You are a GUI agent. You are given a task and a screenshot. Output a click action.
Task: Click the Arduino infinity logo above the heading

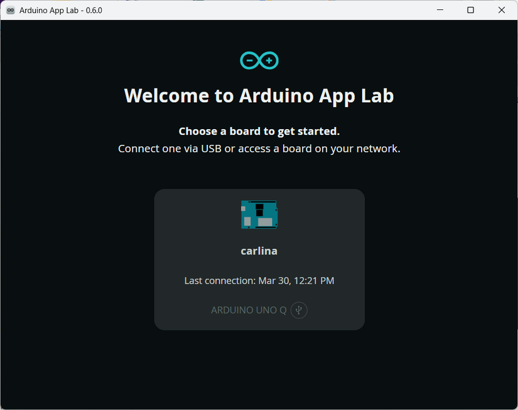coord(259,61)
